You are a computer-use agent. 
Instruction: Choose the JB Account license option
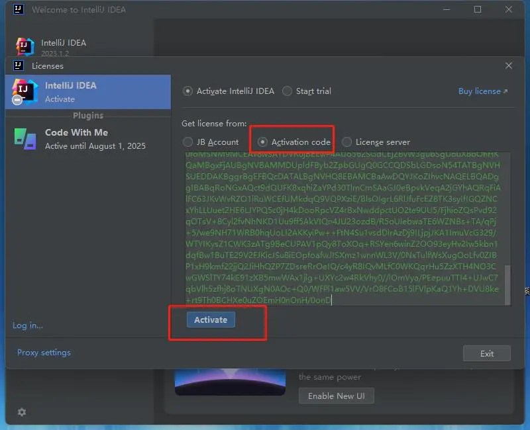click(187, 142)
